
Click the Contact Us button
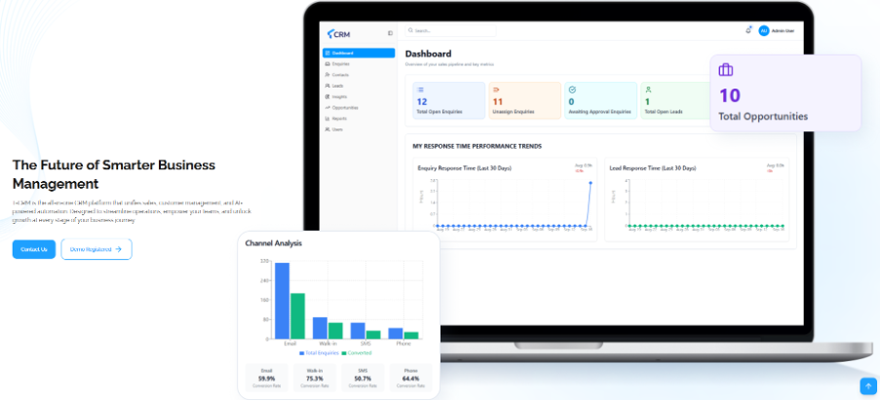click(34, 249)
